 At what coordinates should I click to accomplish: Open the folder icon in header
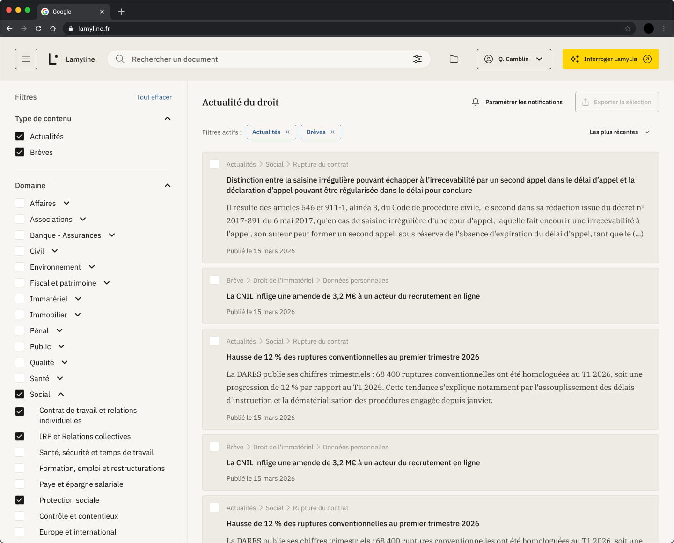[x=454, y=59]
